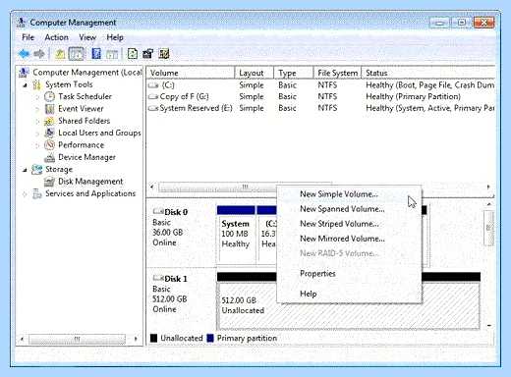Click the Device Manager icon
The height and width of the screenshot is (377, 511).
click(49, 157)
